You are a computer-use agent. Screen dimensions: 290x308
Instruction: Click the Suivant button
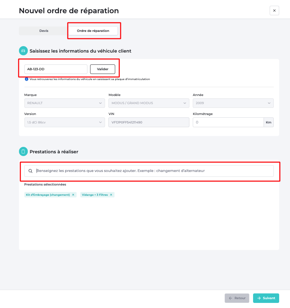coord(266,298)
